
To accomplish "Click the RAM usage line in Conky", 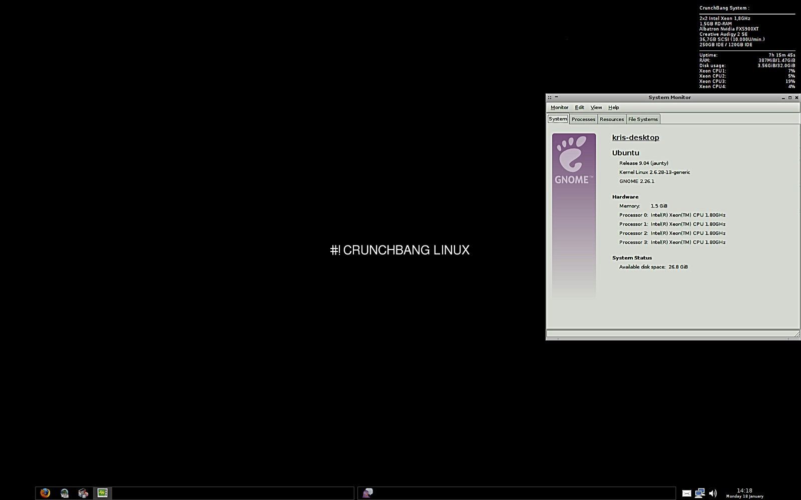I will coord(747,60).
